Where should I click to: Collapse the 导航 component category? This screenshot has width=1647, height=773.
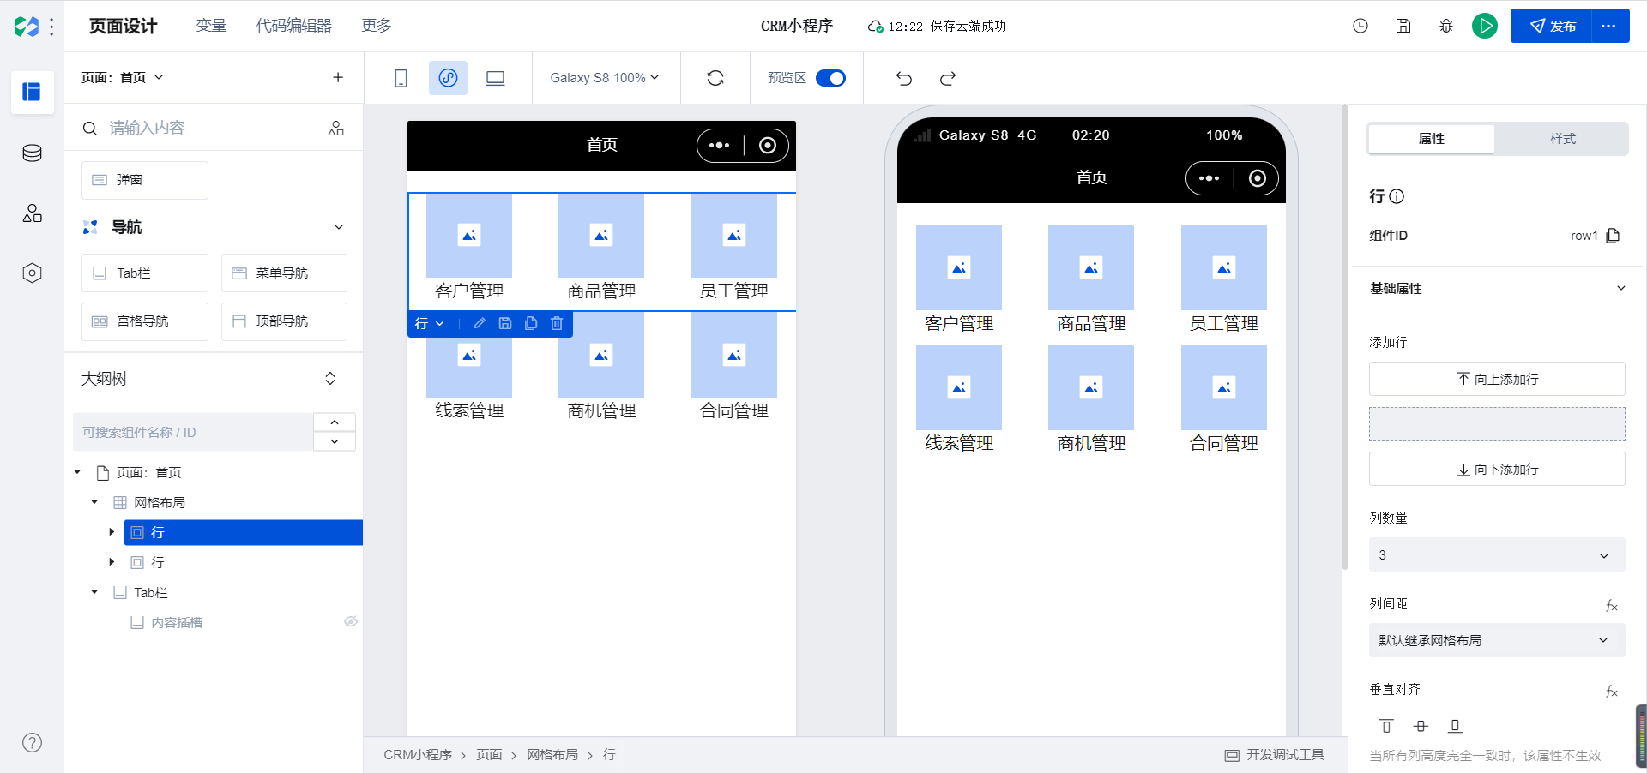pos(339,227)
